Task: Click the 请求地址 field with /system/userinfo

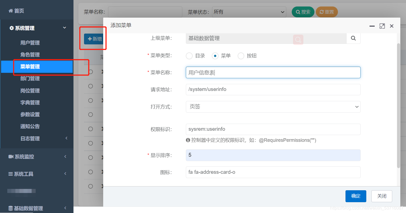Action: click(x=273, y=90)
